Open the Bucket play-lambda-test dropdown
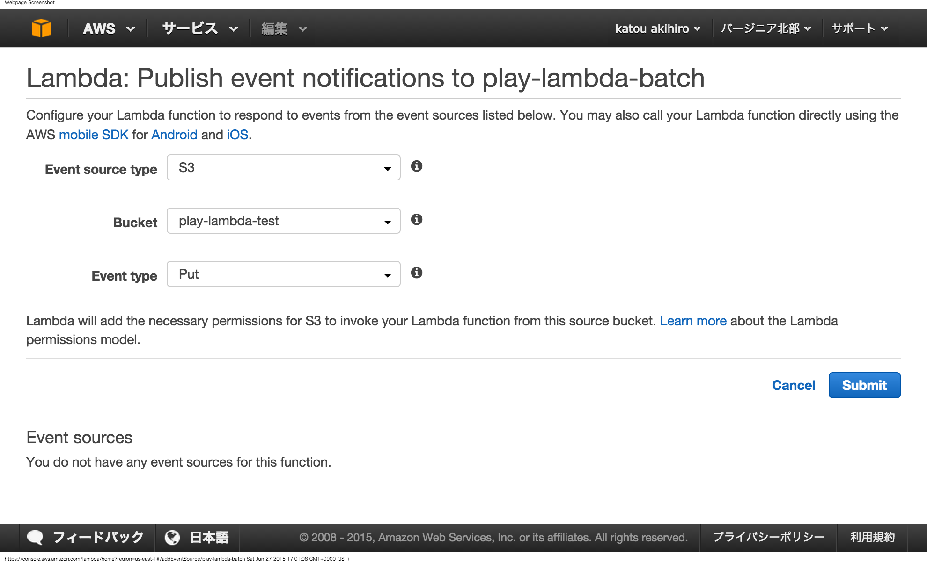Screen dimensions: 927x561 click(283, 221)
